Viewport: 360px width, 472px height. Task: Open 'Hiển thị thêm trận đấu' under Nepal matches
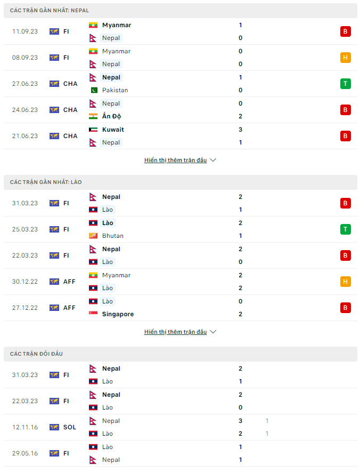(176, 160)
